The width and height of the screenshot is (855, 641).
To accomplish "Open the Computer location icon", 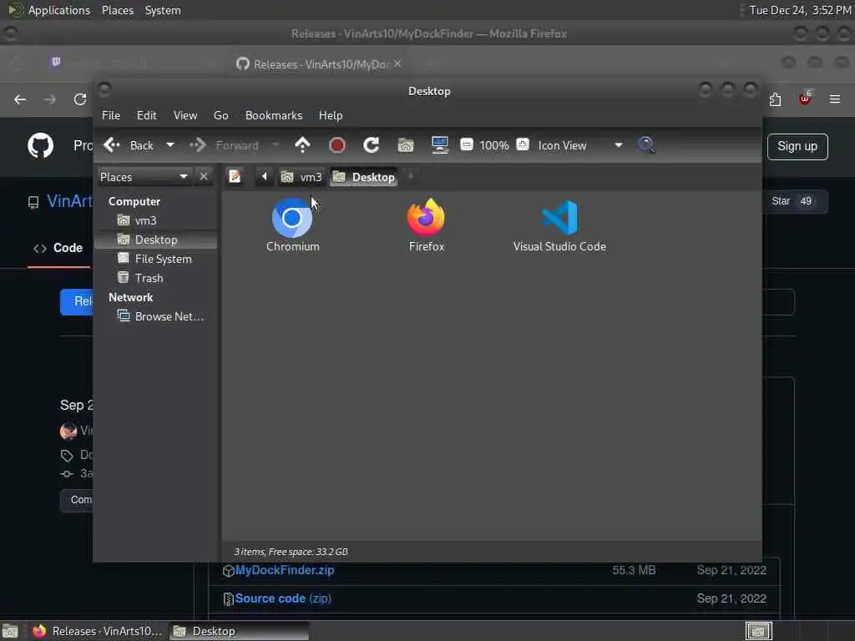I will pos(440,145).
